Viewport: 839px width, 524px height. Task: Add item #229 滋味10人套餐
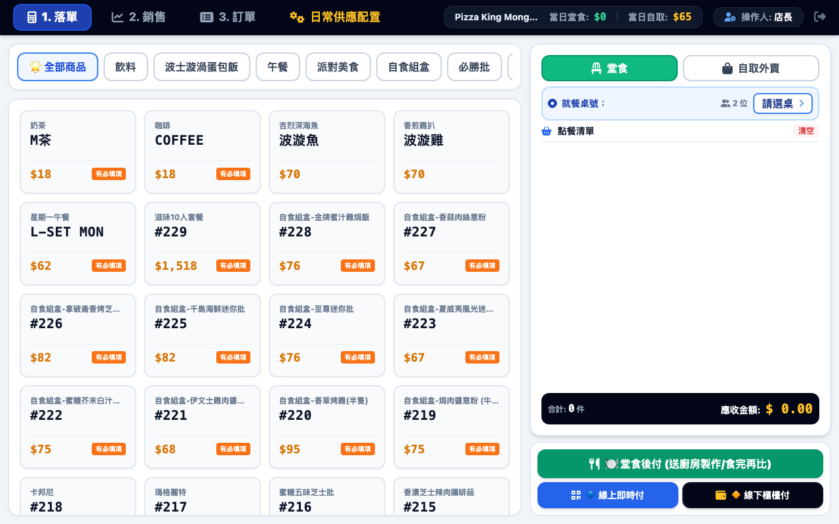[x=203, y=244]
